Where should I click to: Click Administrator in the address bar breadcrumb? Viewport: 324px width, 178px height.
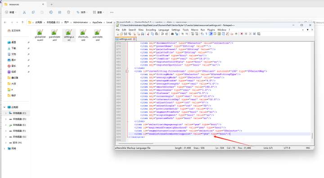[x=81, y=22]
